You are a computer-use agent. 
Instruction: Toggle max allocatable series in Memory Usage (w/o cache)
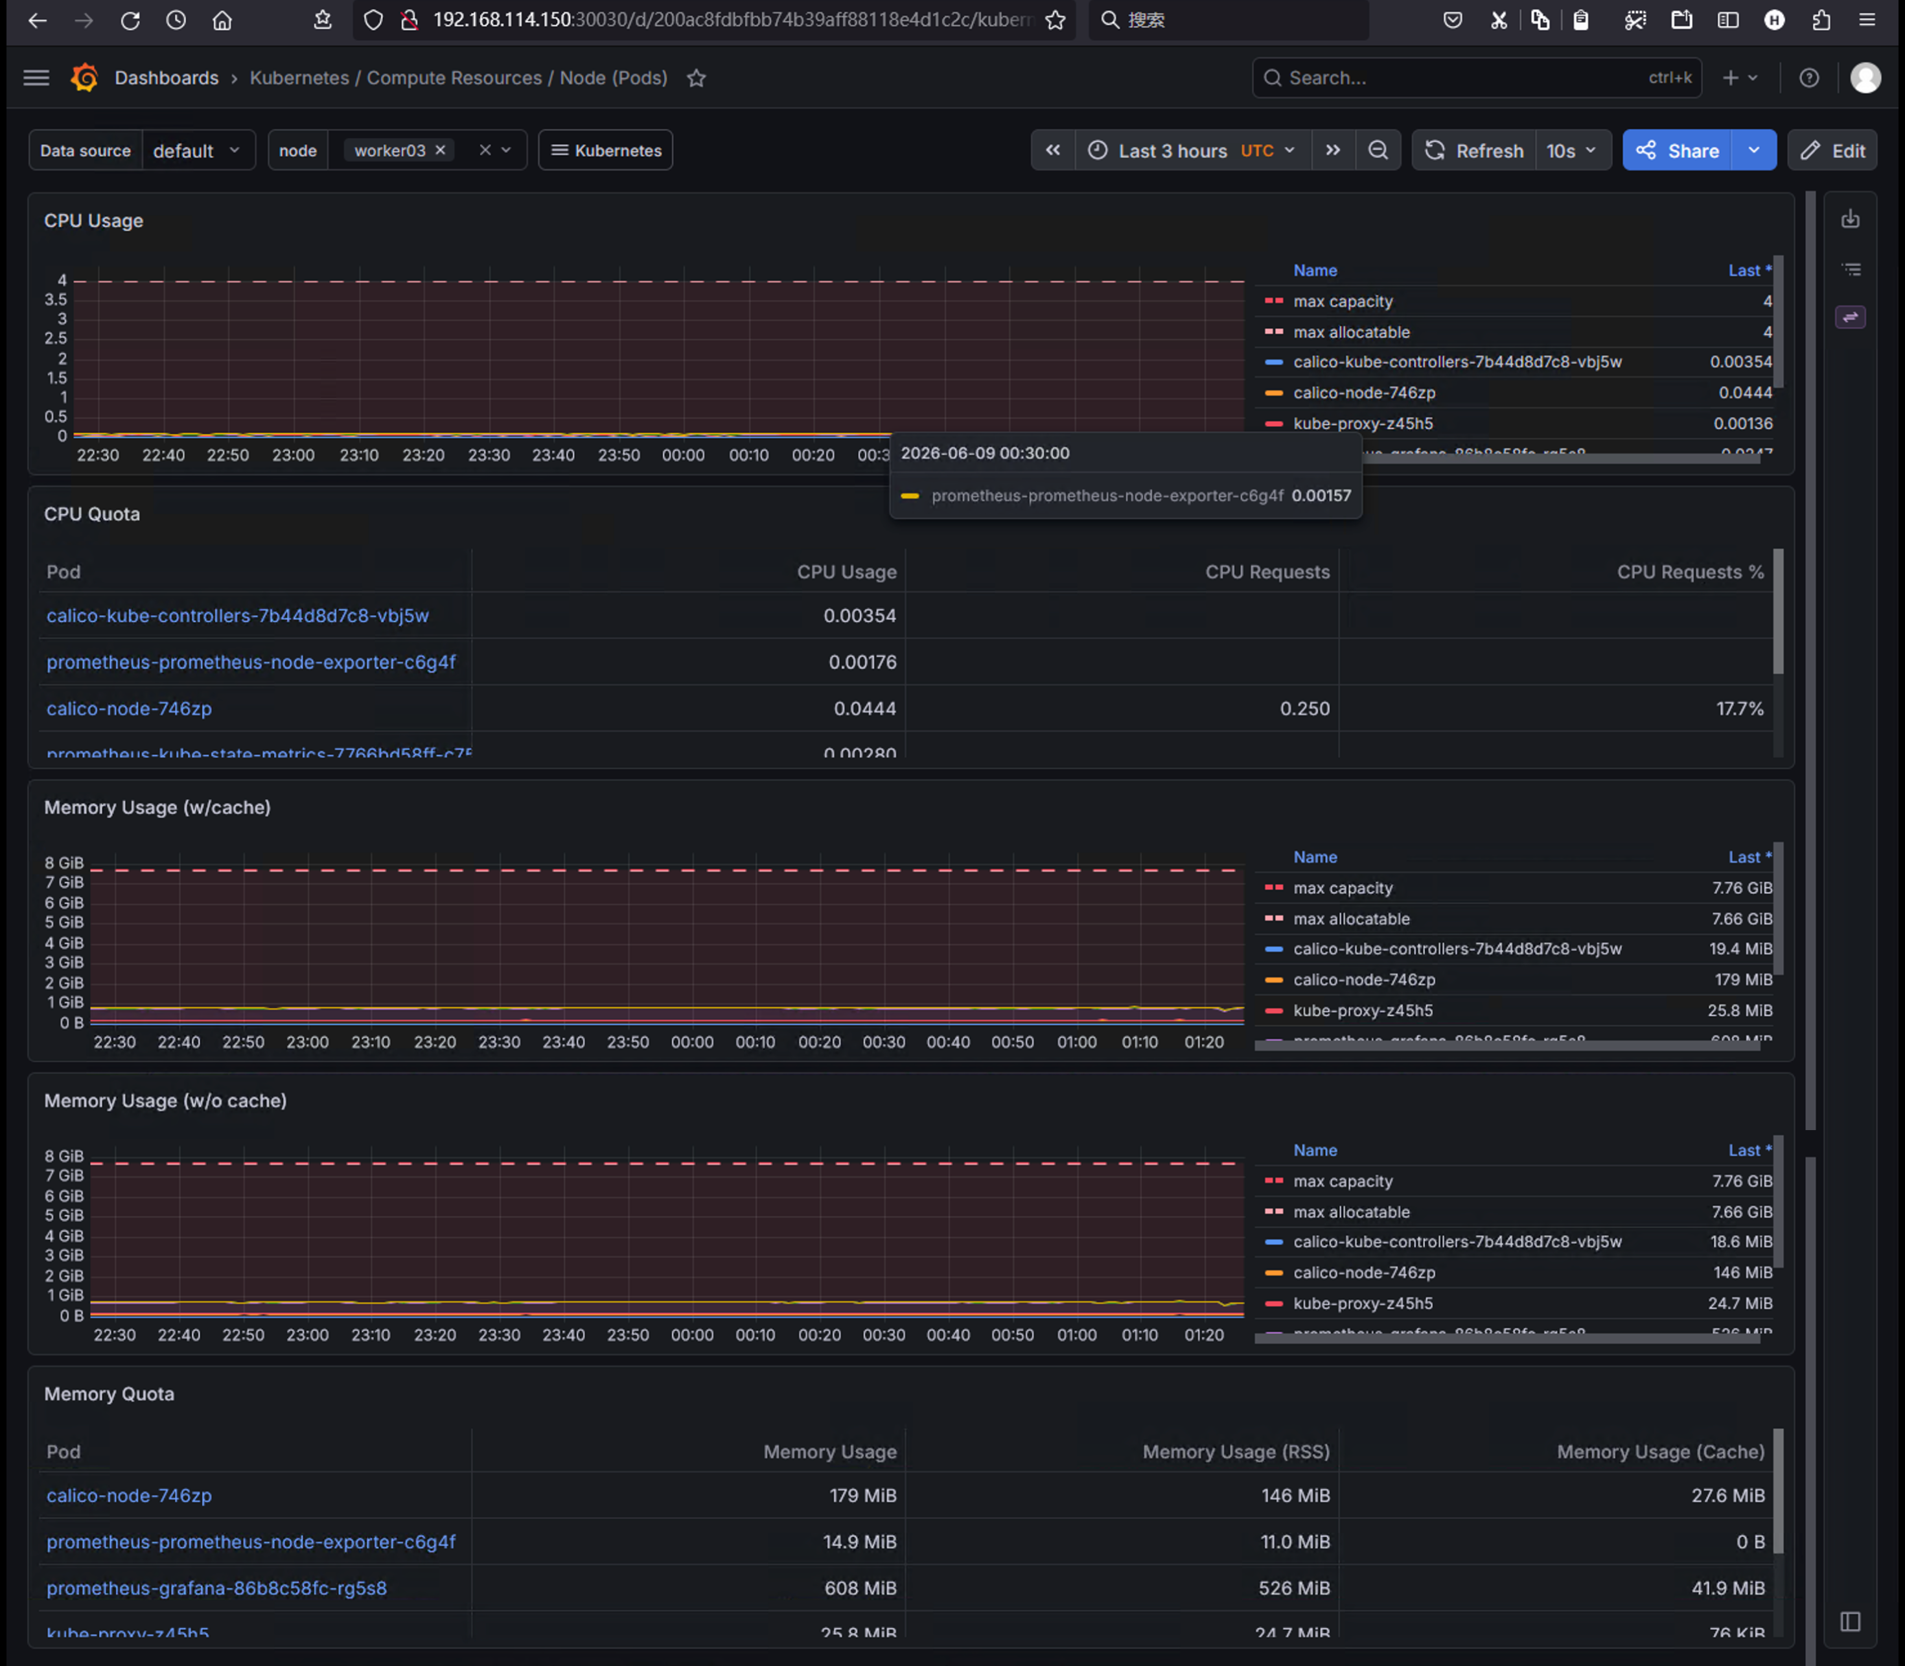(1351, 1211)
